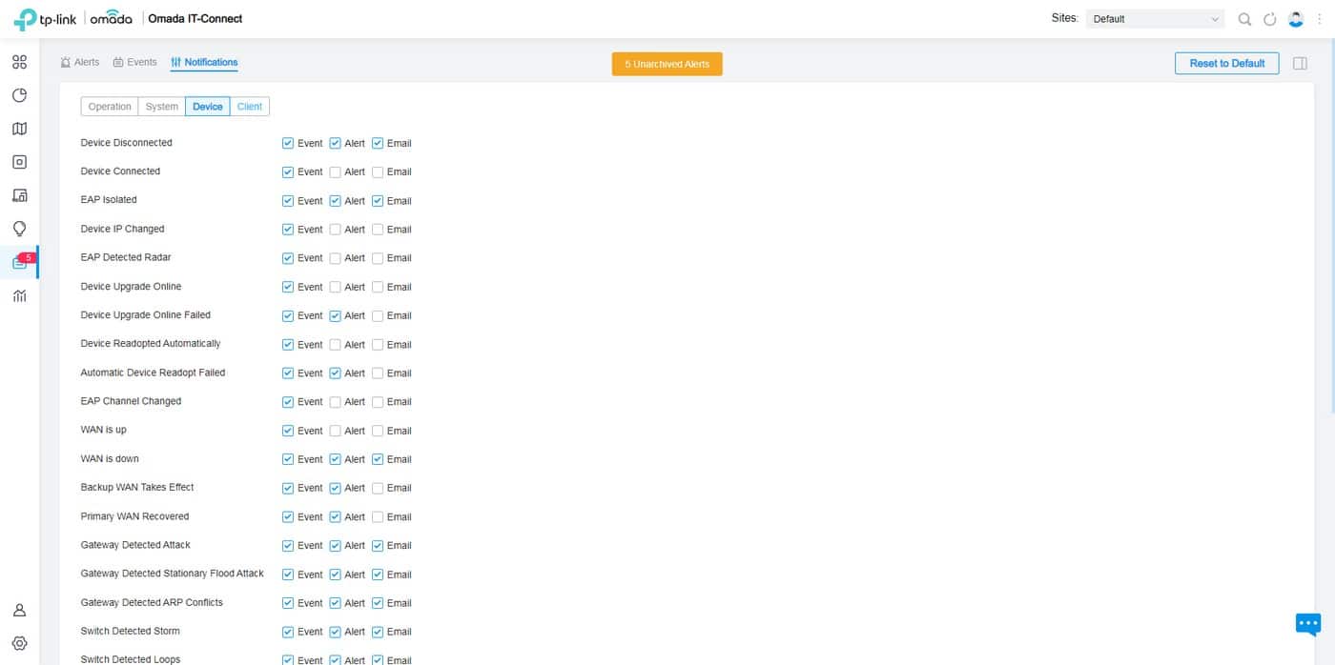Switch to the Alerts tab
The image size is (1335, 665).
80,62
